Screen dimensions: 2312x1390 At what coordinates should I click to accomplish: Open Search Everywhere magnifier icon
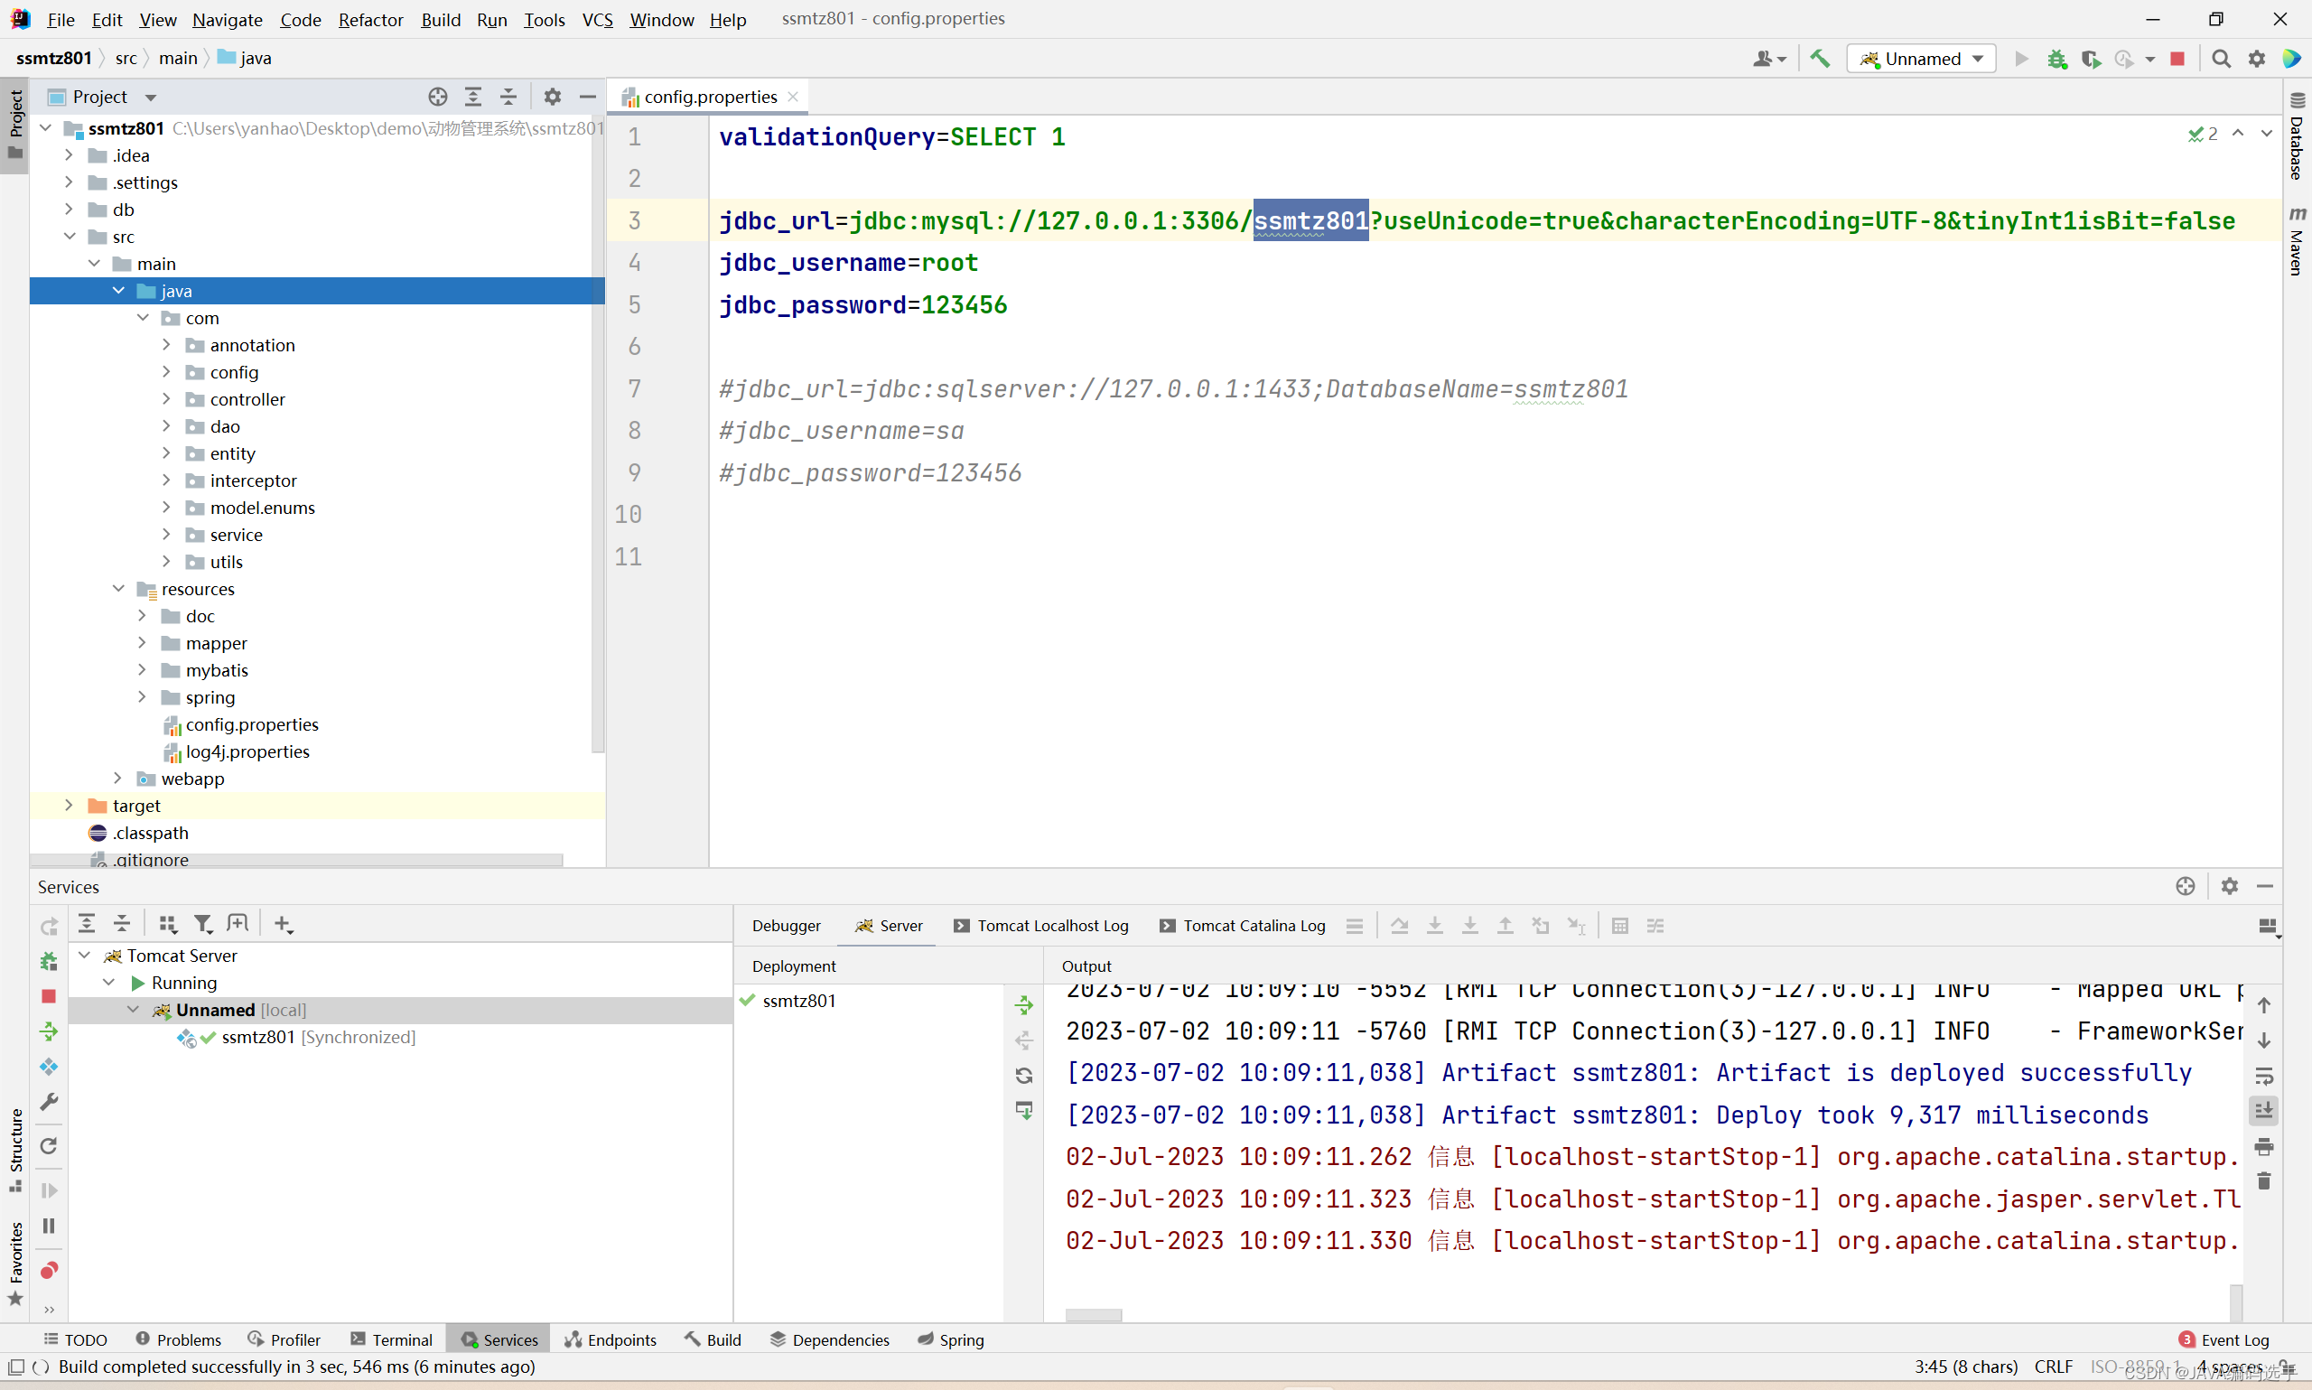[x=2220, y=58]
